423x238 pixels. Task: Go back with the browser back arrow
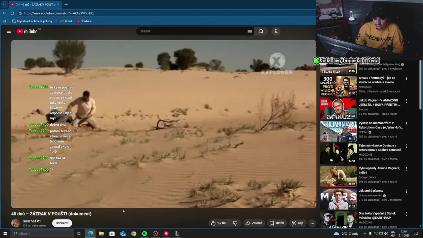pyautogui.click(x=4, y=13)
